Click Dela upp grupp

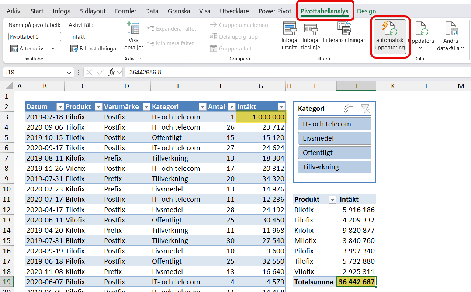[234, 36]
